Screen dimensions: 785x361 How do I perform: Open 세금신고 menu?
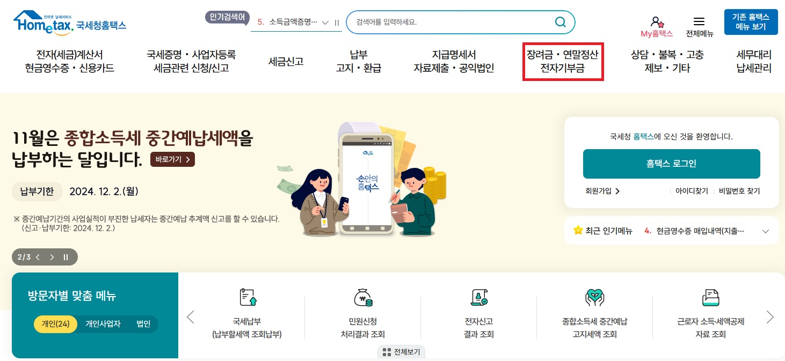[286, 62]
